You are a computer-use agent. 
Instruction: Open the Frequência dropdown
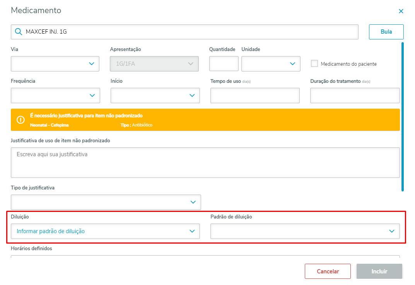(x=55, y=96)
